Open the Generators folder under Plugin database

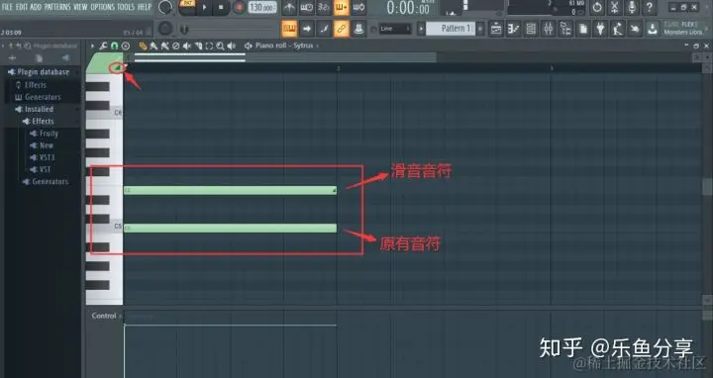pyautogui.click(x=39, y=97)
